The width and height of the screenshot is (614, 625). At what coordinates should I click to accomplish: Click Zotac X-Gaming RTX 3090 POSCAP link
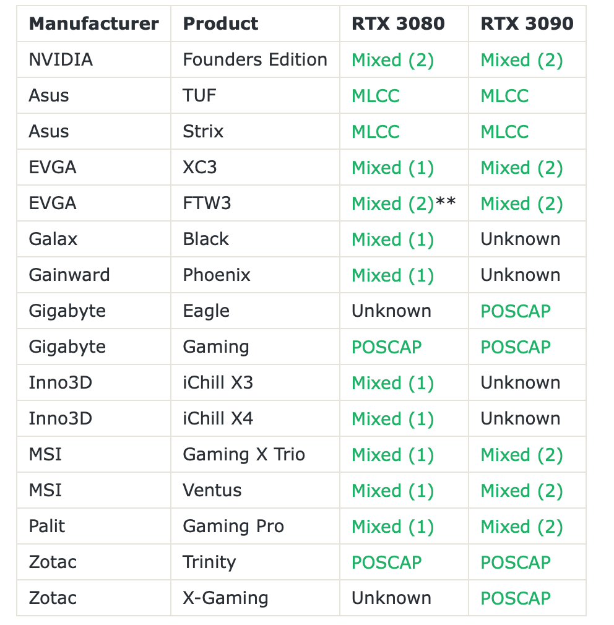click(x=515, y=598)
